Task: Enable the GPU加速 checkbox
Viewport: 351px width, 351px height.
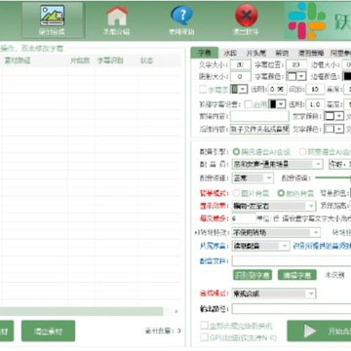Action: 204,337
